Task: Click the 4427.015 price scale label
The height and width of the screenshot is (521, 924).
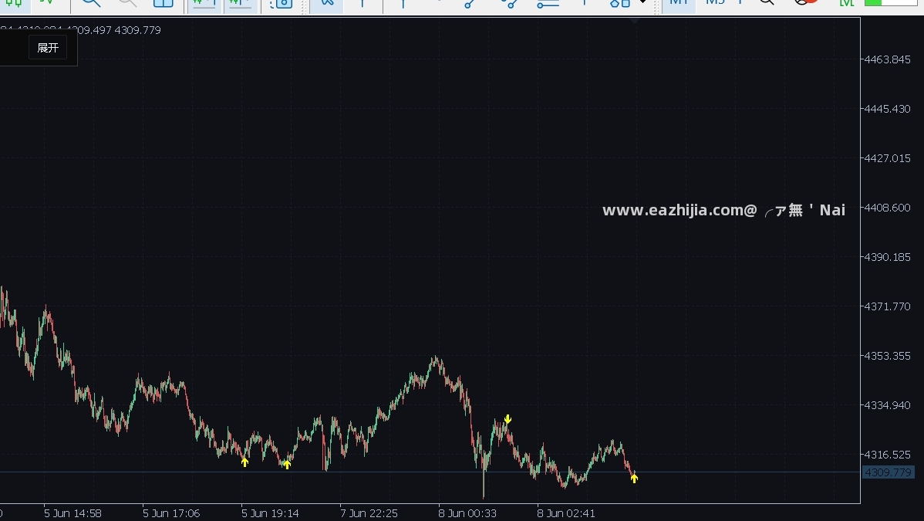Action: pos(888,158)
